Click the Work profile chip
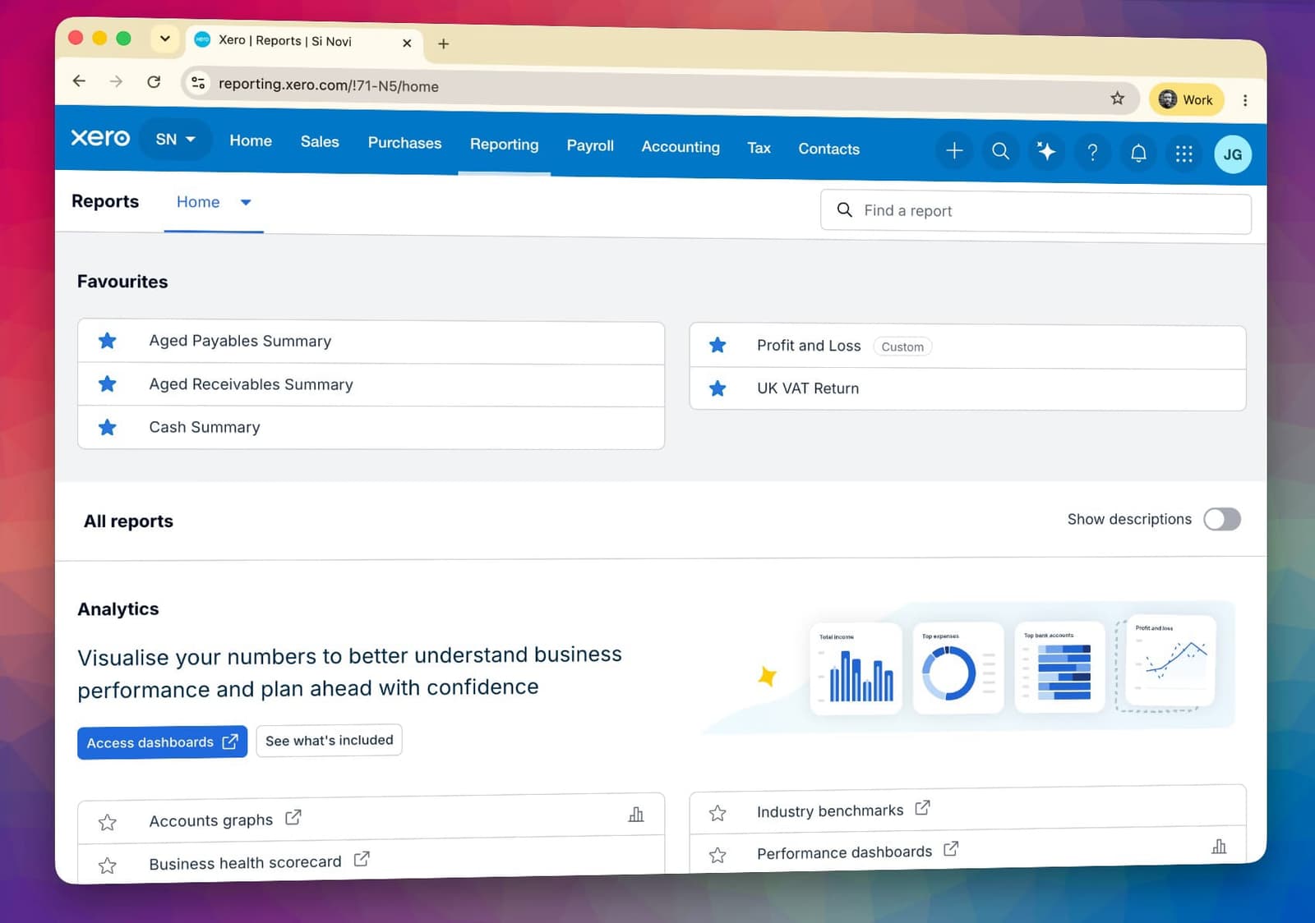Image resolution: width=1315 pixels, height=923 pixels. (x=1186, y=99)
